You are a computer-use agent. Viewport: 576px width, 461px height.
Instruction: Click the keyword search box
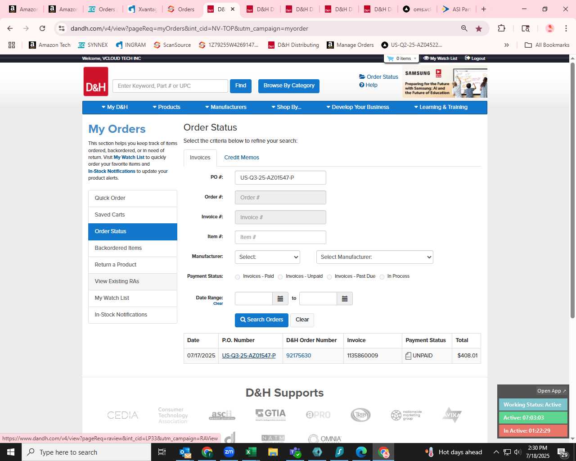(170, 86)
